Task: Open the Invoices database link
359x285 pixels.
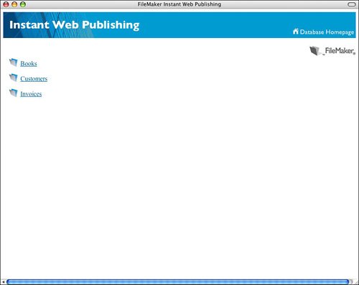Action: click(31, 94)
